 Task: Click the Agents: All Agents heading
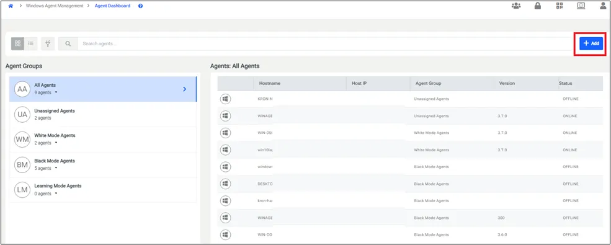pyautogui.click(x=234, y=66)
